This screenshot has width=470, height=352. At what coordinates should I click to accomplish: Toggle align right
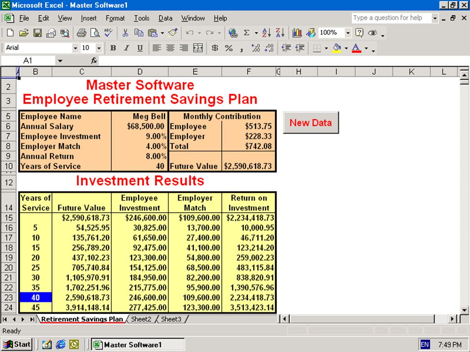point(184,48)
